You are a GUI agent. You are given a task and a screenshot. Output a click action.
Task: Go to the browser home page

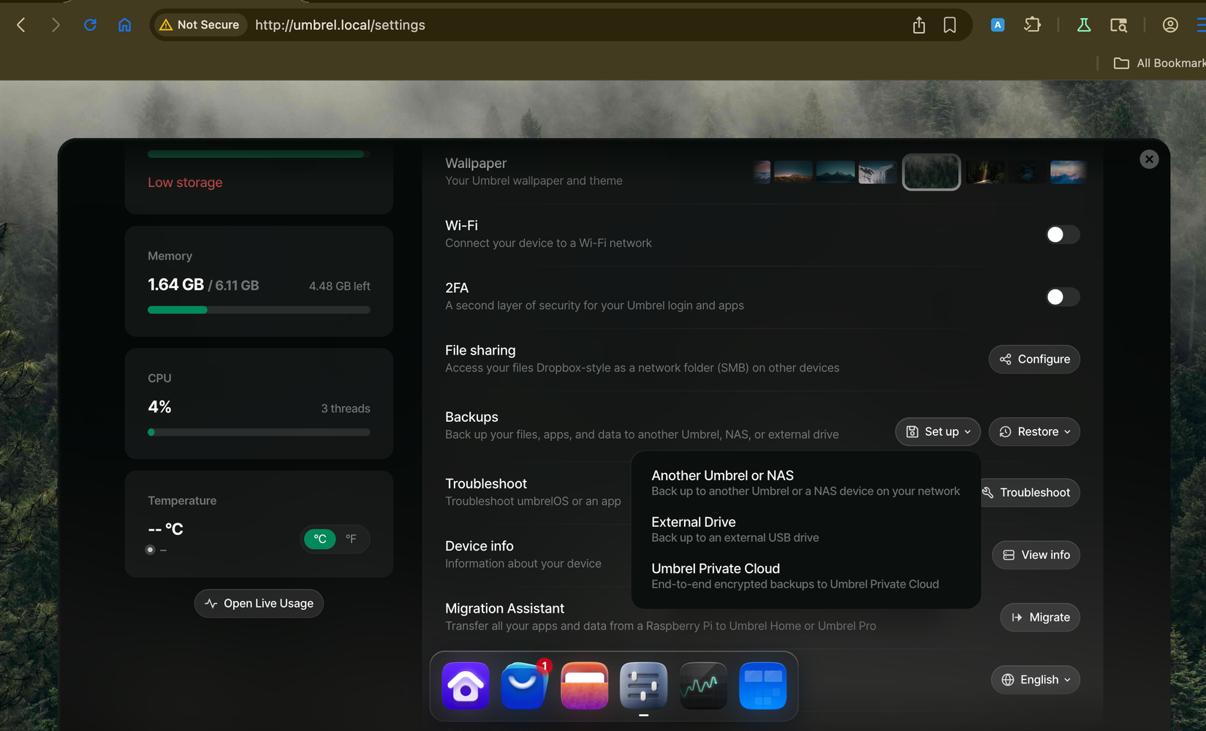coord(125,25)
